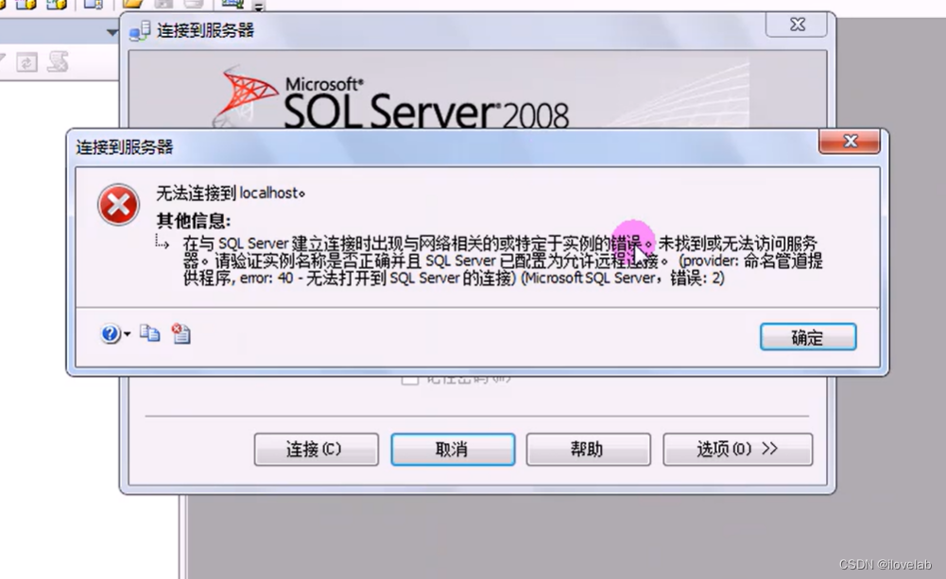Show technical details with the red-marked document icon
946x579 pixels.
181,332
